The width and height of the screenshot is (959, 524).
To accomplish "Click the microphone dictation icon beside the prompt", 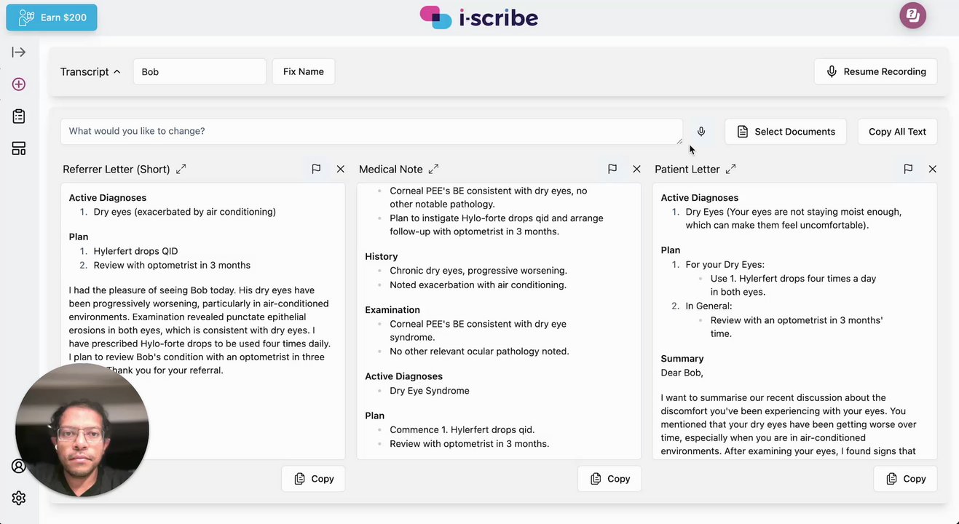I will coord(701,132).
